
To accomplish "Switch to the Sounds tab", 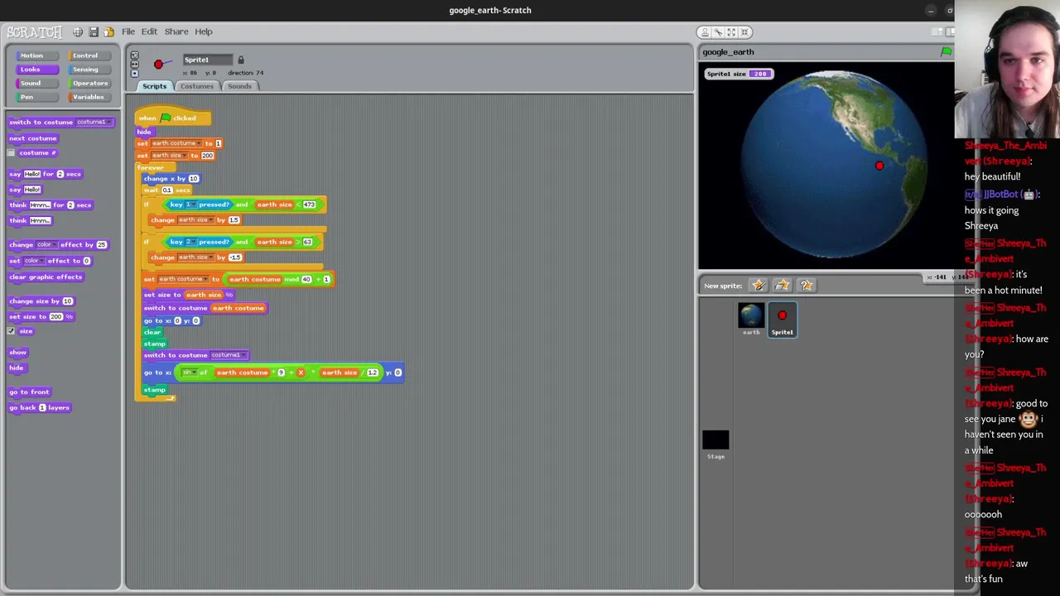I will [x=239, y=86].
